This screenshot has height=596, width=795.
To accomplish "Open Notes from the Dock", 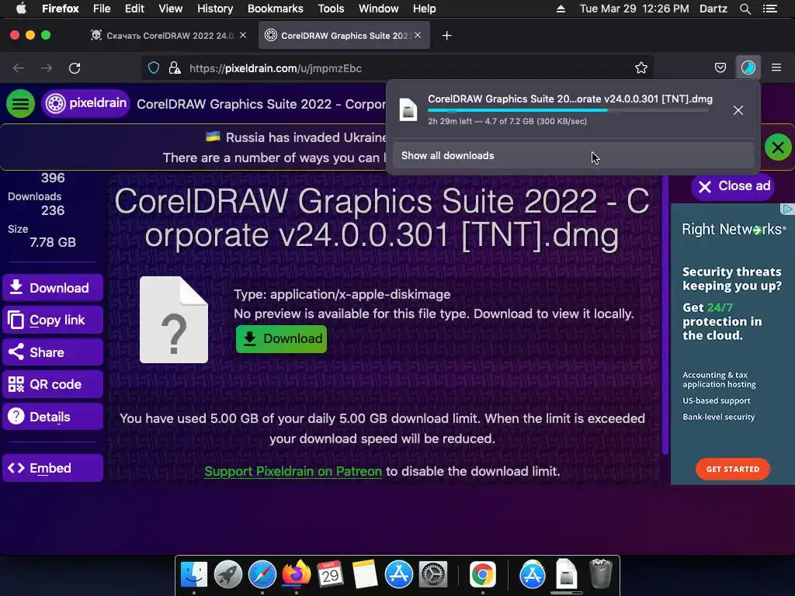I will pyautogui.click(x=365, y=575).
